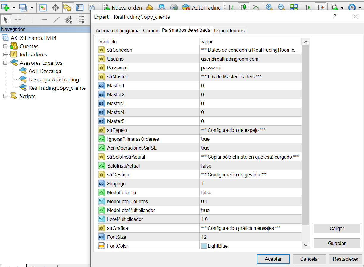
Task: Toggle the Navigator star-folder icon
Action: pyautogui.click(x=68, y=7)
